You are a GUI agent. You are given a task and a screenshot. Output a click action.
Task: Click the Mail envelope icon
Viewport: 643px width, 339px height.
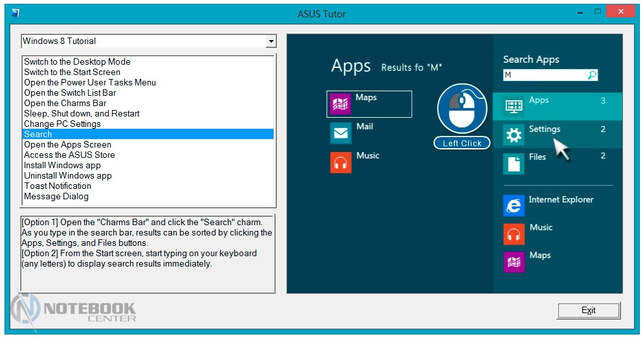coord(340,133)
